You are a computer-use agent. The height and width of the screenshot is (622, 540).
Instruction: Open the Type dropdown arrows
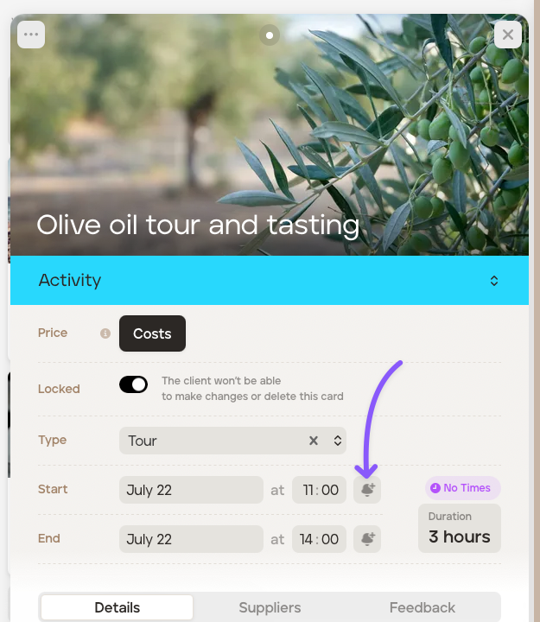coord(338,441)
